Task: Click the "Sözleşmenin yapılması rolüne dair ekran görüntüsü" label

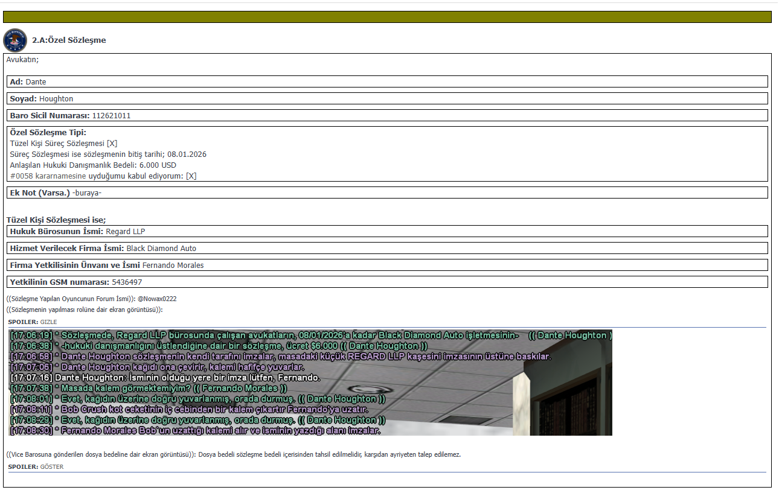Action: (85, 310)
